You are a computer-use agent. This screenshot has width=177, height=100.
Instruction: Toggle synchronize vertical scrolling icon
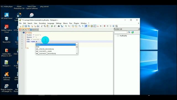tap(73, 26)
